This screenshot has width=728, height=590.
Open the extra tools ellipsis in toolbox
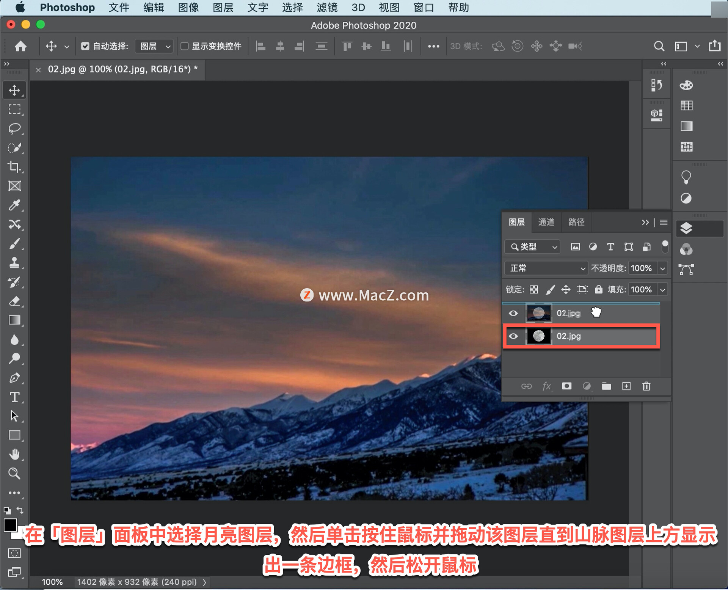point(14,493)
